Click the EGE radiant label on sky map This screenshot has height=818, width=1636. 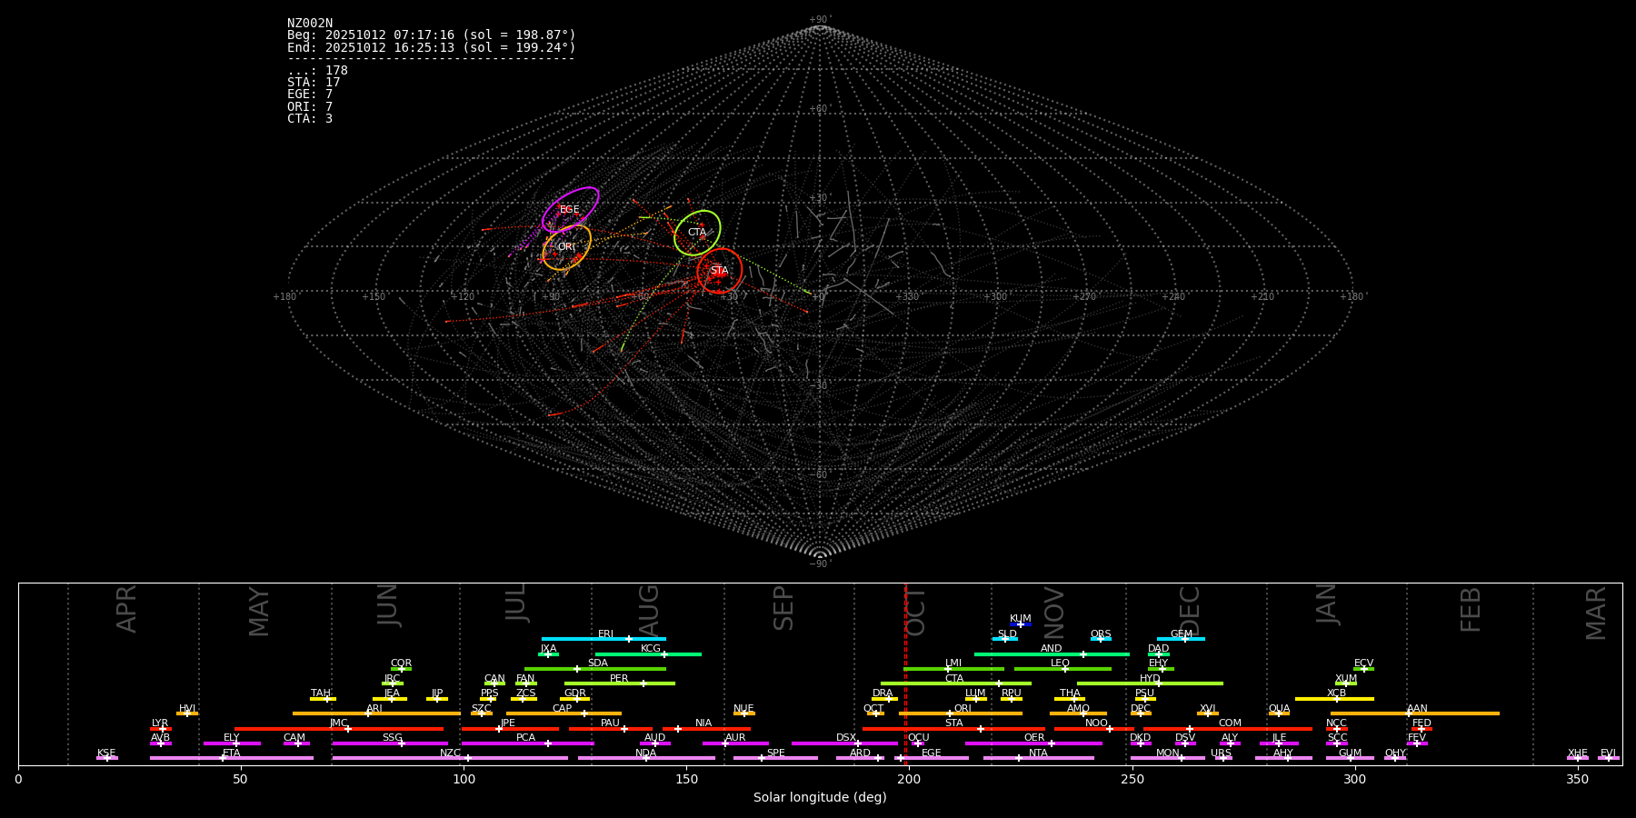tap(569, 210)
